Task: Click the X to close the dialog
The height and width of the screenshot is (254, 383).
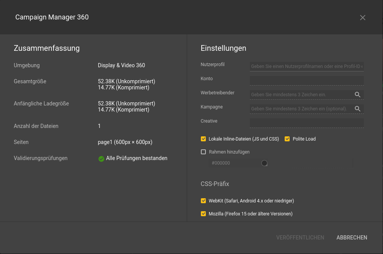Action: (362, 17)
